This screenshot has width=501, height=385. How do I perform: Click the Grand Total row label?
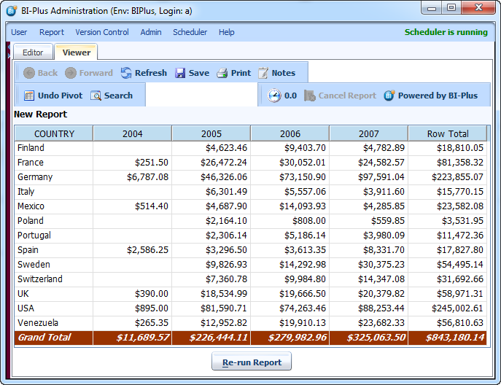tap(44, 338)
